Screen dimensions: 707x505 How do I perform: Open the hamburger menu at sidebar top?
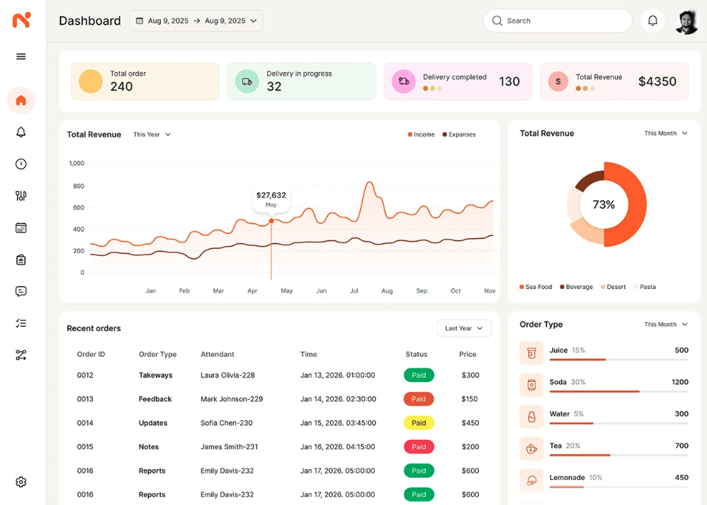[x=21, y=56]
